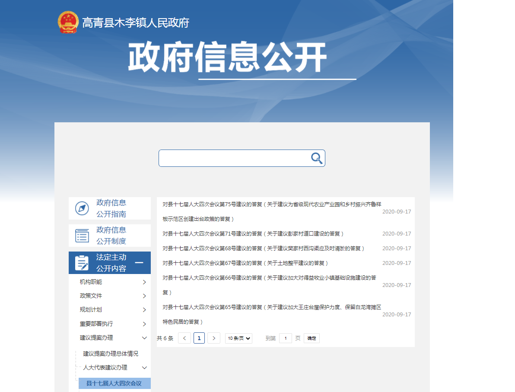Image resolution: width=515 pixels, height=392 pixels.
Task: Click the magnifier search icon
Action: 317,158
